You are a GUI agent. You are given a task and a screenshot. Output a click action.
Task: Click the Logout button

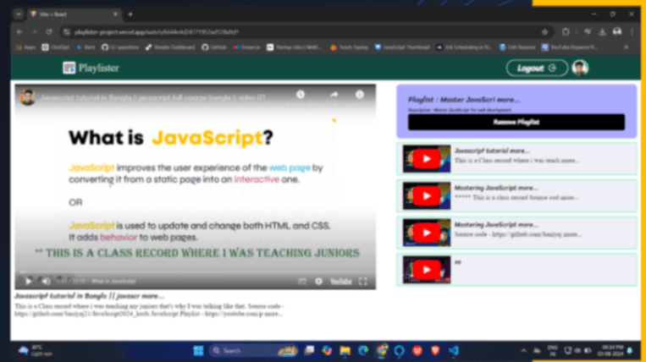click(536, 68)
